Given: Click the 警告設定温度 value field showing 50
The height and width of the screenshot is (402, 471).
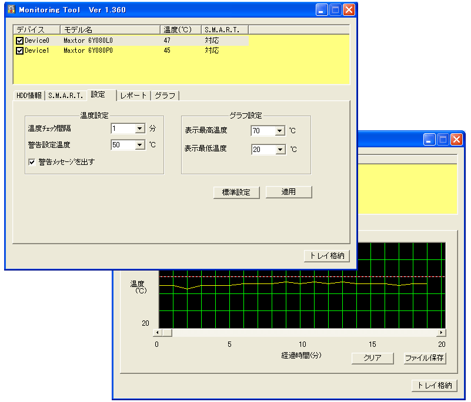Looking at the screenshot, I should (123, 145).
